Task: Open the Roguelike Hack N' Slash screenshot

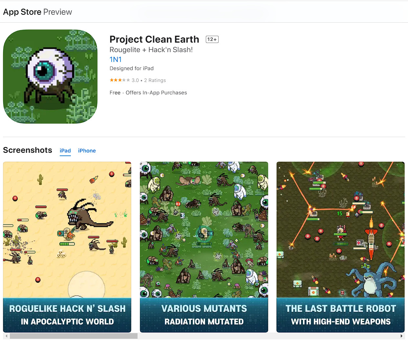Action: click(67, 247)
